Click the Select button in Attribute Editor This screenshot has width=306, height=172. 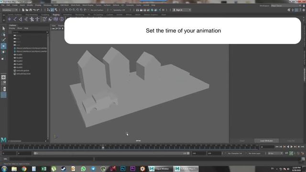[x=242, y=140]
